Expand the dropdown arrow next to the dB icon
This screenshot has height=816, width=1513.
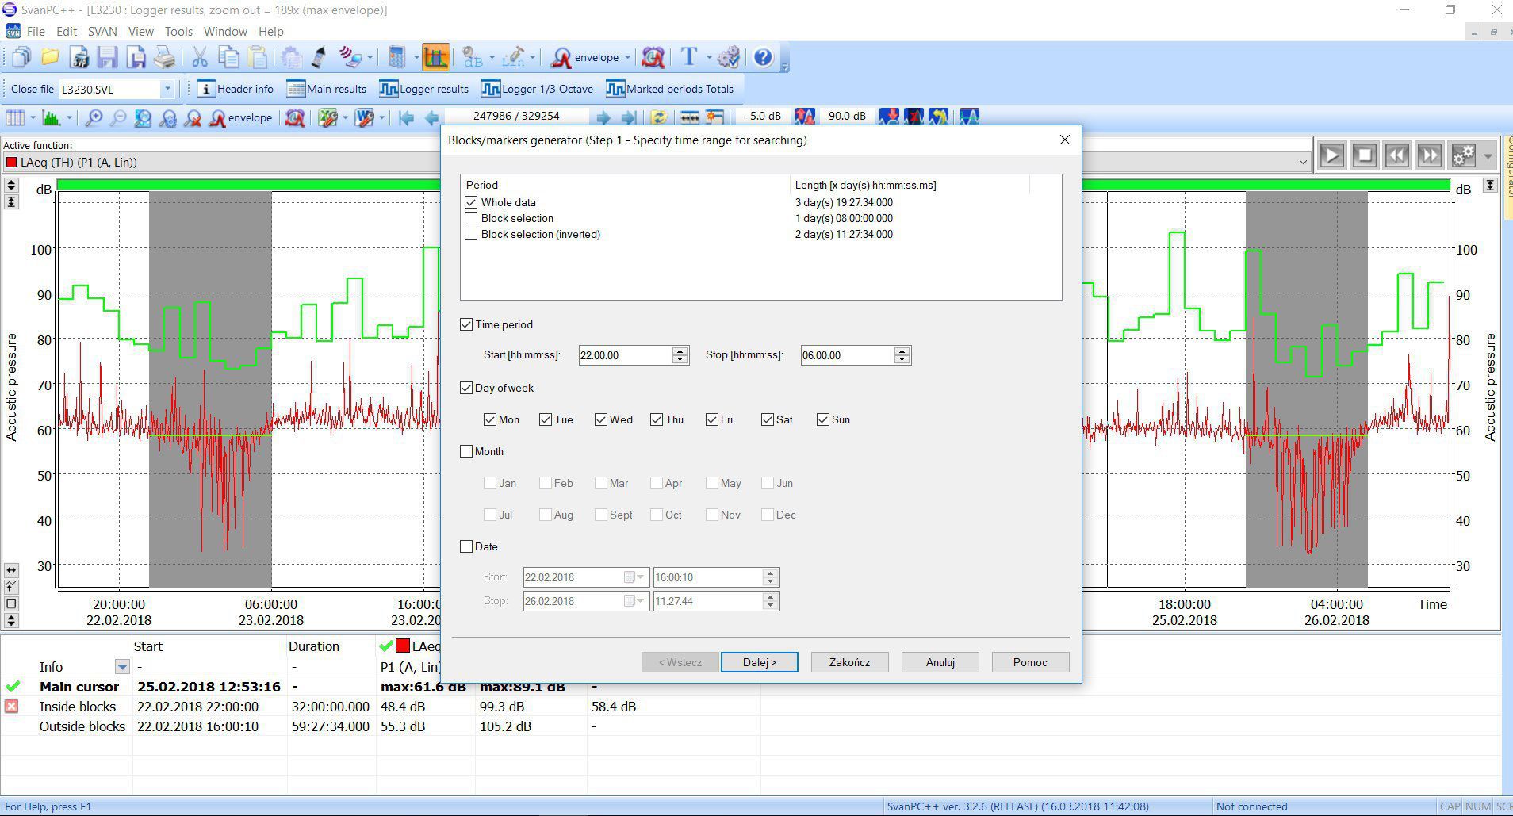point(492,57)
